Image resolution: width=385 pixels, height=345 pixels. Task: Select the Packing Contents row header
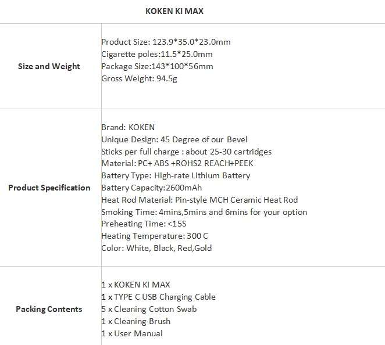tap(49, 309)
